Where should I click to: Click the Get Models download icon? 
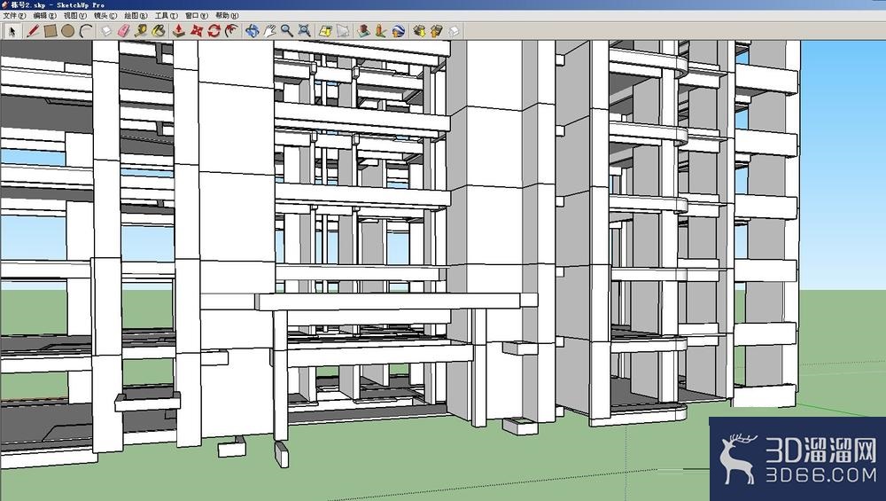419,31
